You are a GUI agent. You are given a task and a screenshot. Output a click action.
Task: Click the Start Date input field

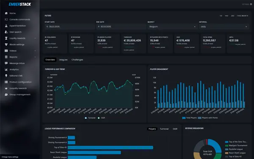click(70, 27)
